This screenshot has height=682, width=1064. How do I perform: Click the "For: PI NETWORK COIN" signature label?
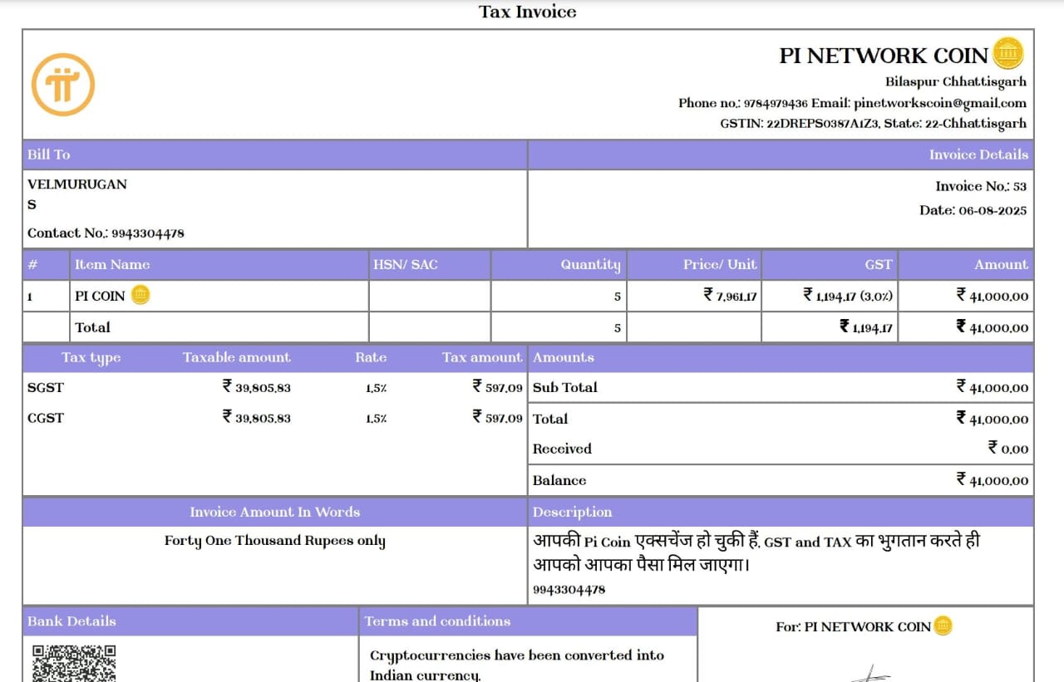(x=853, y=627)
